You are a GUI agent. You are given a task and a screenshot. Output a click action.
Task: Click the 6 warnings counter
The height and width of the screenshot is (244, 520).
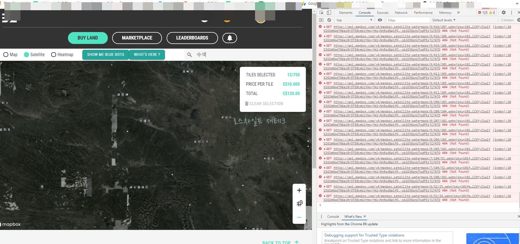pyautogui.click(x=492, y=13)
